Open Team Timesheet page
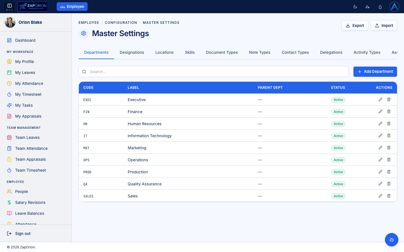Viewport: 404px width, 252px height. [x=36, y=170]
